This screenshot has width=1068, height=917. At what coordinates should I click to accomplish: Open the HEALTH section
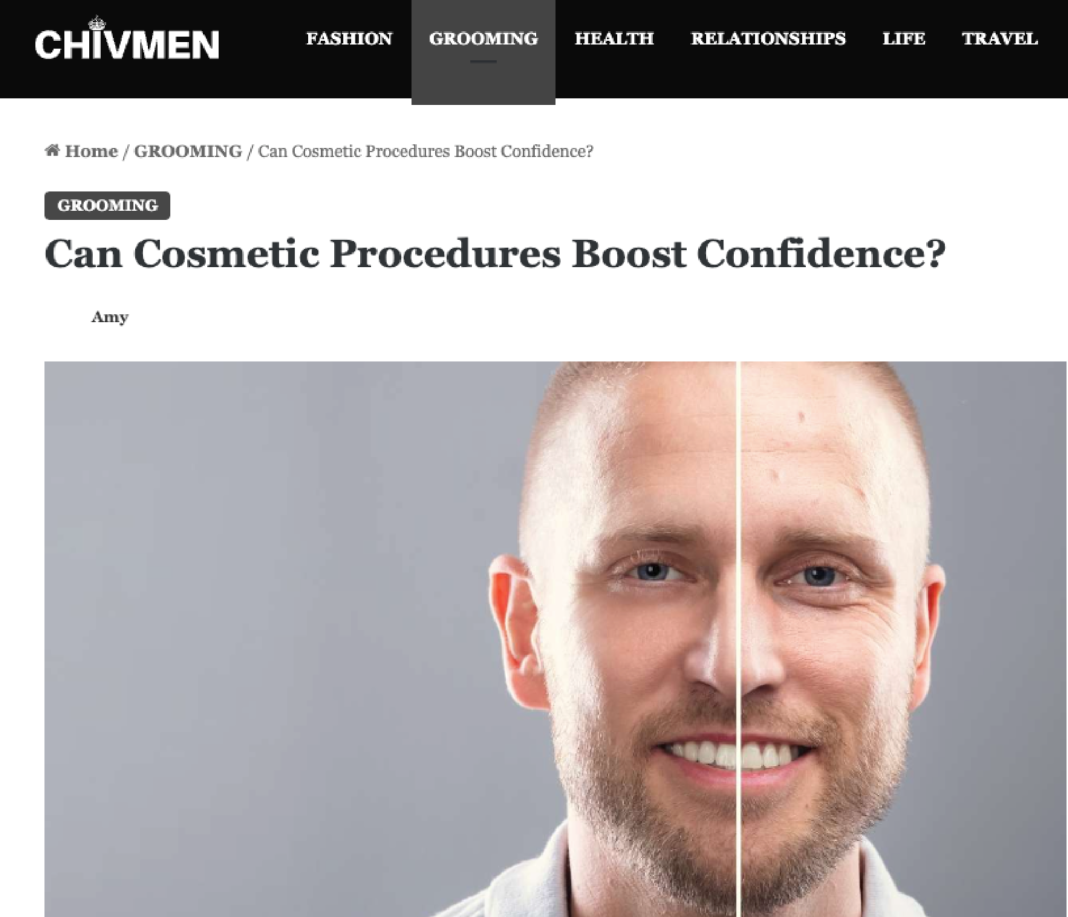pyautogui.click(x=614, y=38)
